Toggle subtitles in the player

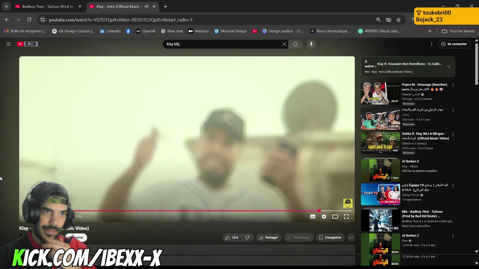pyautogui.click(x=312, y=217)
